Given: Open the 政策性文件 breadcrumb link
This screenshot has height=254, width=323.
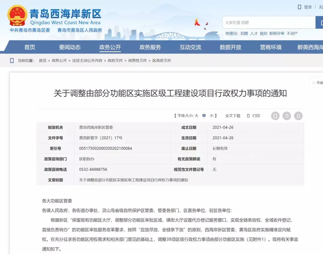Looking at the screenshot, I should 137,60.
